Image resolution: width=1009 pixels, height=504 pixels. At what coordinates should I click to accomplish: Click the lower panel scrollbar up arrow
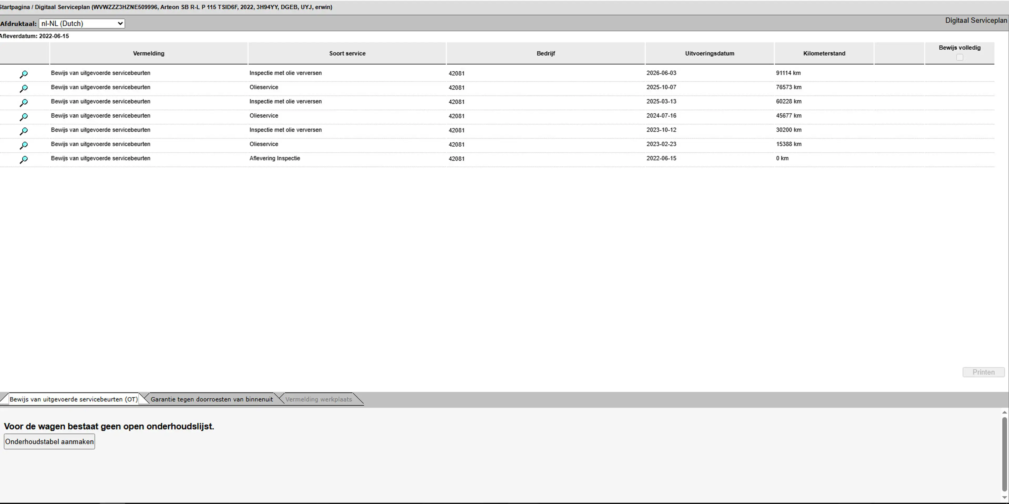[x=1004, y=412]
